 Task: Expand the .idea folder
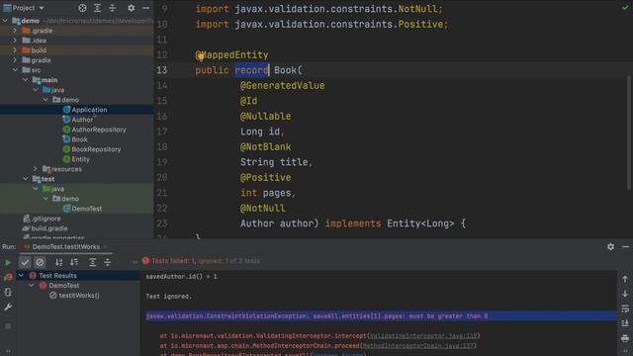(15, 41)
